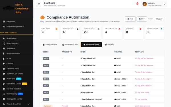Click the Reports & Analytics chart icon
The image size is (171, 107).
[4, 104]
